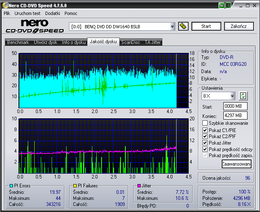This screenshot has width=260, height=212.
Task: Open the Pomoc menu
Action: (x=71, y=13)
